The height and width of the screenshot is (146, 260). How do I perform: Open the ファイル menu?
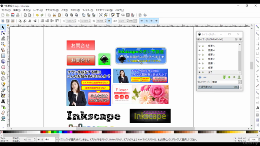tap(6, 10)
